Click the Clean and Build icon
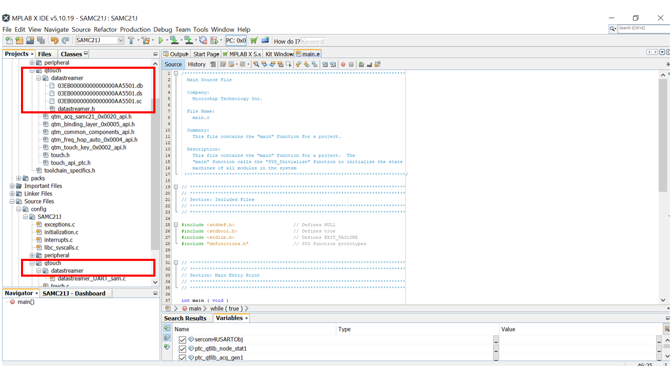The image size is (672, 378). pos(145,40)
